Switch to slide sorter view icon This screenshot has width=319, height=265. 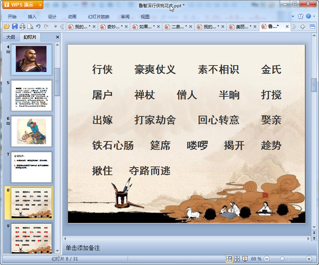tap(237, 259)
